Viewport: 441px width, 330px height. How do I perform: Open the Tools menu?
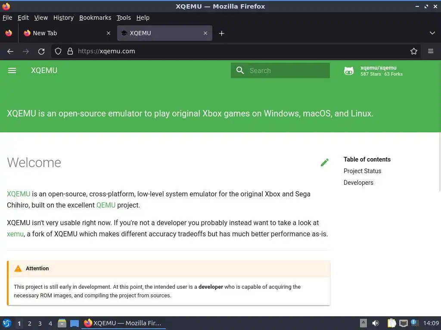(124, 18)
